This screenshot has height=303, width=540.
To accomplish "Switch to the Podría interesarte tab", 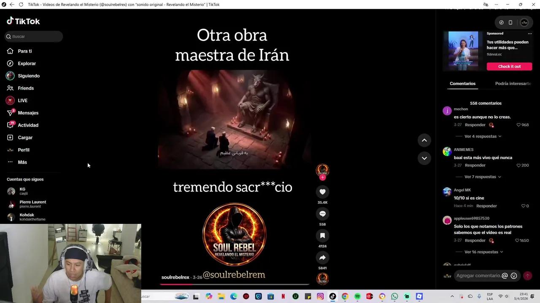I will coord(513,84).
